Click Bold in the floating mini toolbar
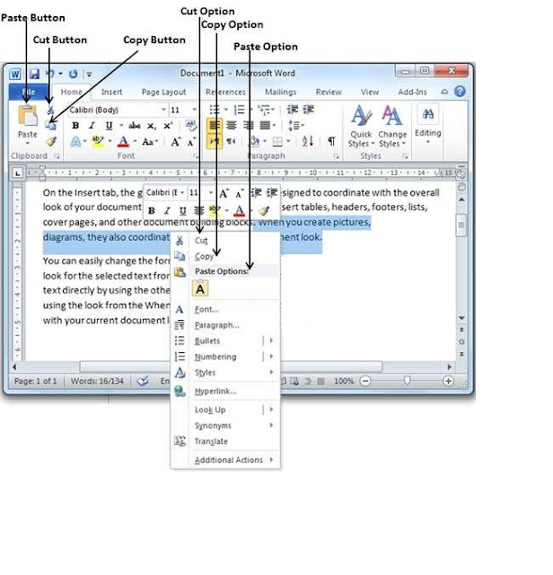Screen dimensions: 553x575 [x=152, y=211]
